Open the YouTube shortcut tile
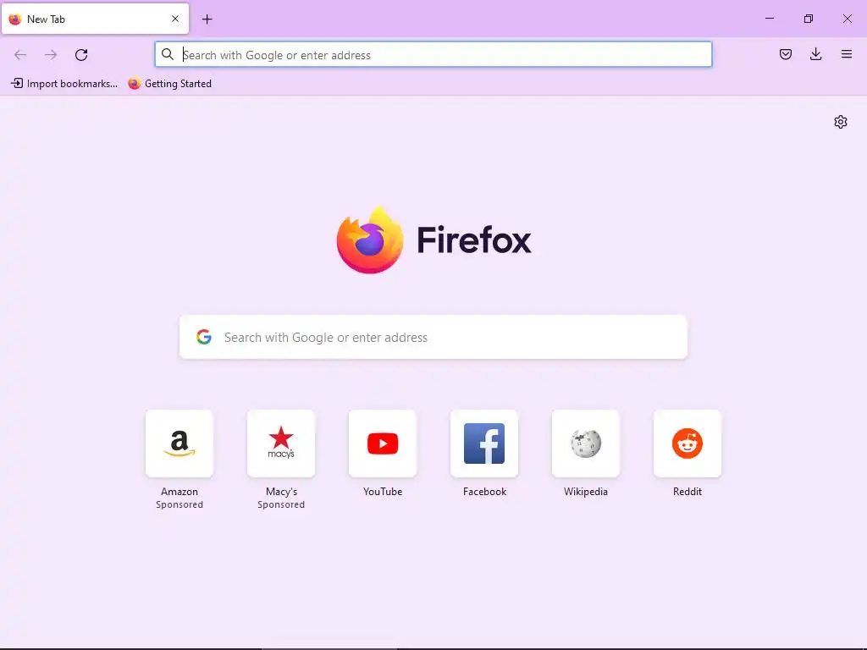This screenshot has width=867, height=650. tap(383, 443)
